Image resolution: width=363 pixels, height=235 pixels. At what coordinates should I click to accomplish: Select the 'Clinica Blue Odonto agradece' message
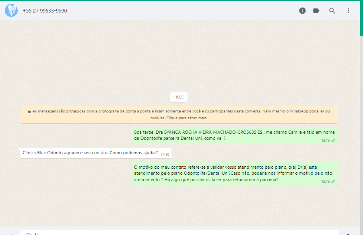click(x=95, y=153)
